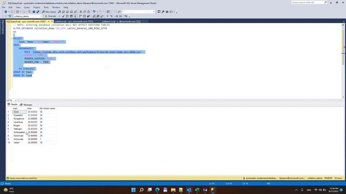Select the Düsseldorf town cell

[19, 115]
